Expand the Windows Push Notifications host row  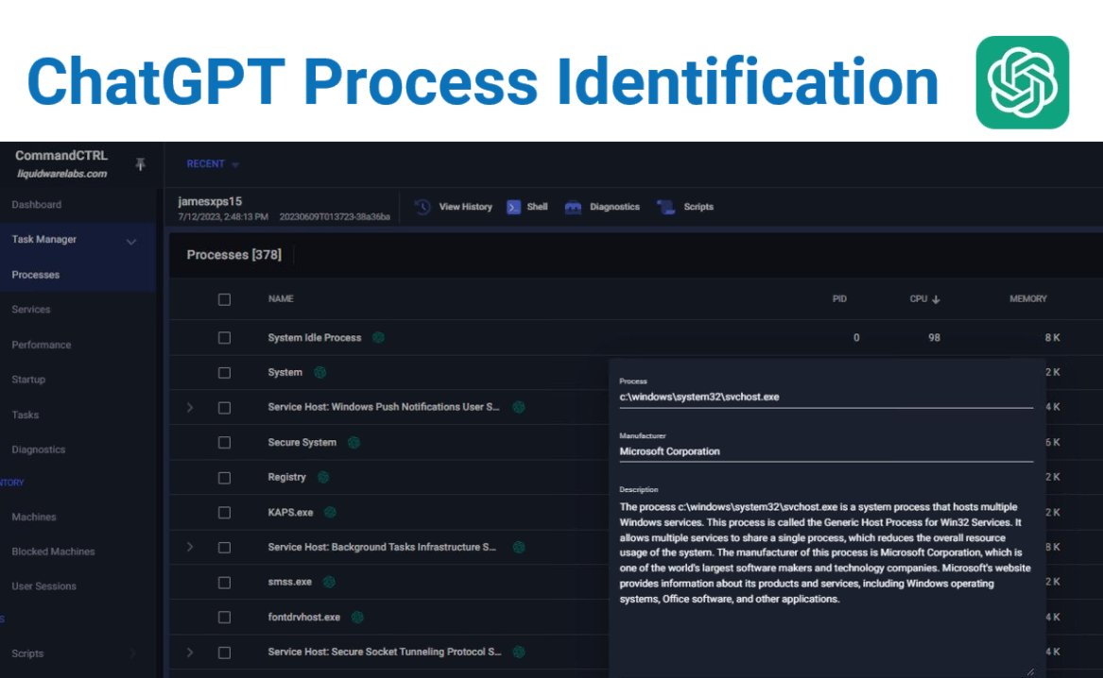tap(190, 407)
